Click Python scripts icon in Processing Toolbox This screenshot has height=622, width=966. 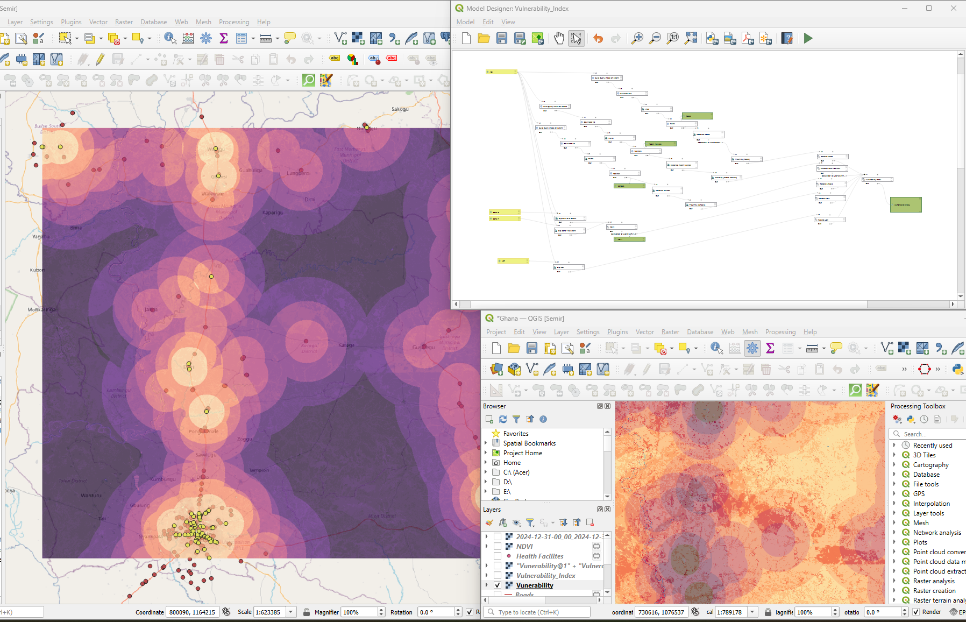point(911,419)
